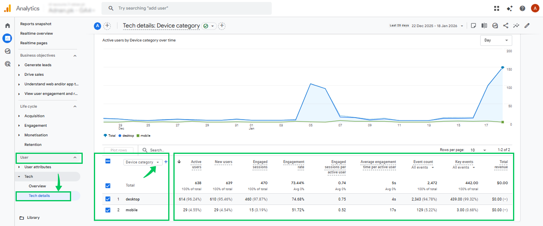Click the Edit comparisons columns icon

(x=484, y=26)
